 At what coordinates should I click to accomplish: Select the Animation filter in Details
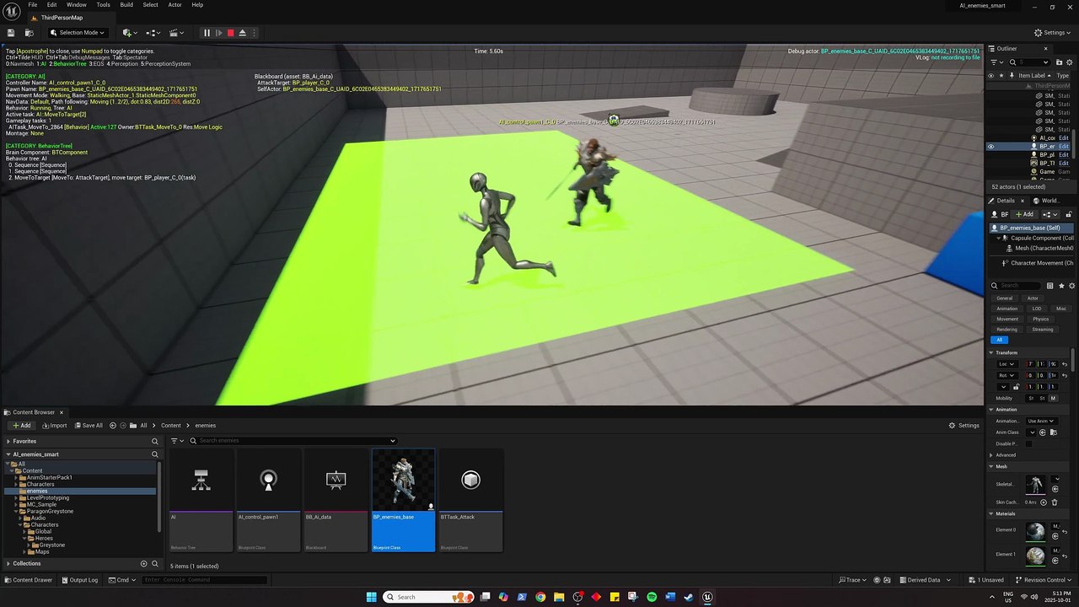point(1007,309)
